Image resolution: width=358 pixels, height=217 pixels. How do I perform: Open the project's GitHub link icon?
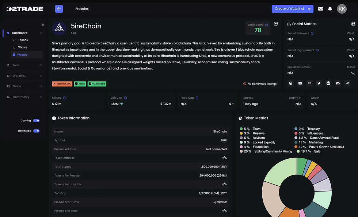pyautogui.click(x=291, y=83)
